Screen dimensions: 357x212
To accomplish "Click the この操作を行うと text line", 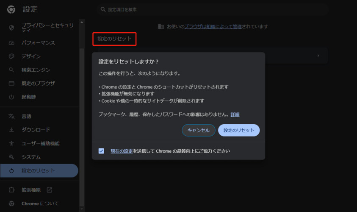I will (x=140, y=73).
